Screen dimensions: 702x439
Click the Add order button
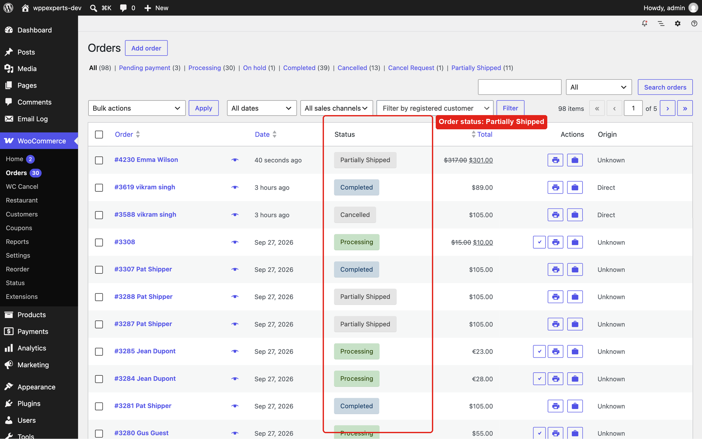click(x=146, y=48)
